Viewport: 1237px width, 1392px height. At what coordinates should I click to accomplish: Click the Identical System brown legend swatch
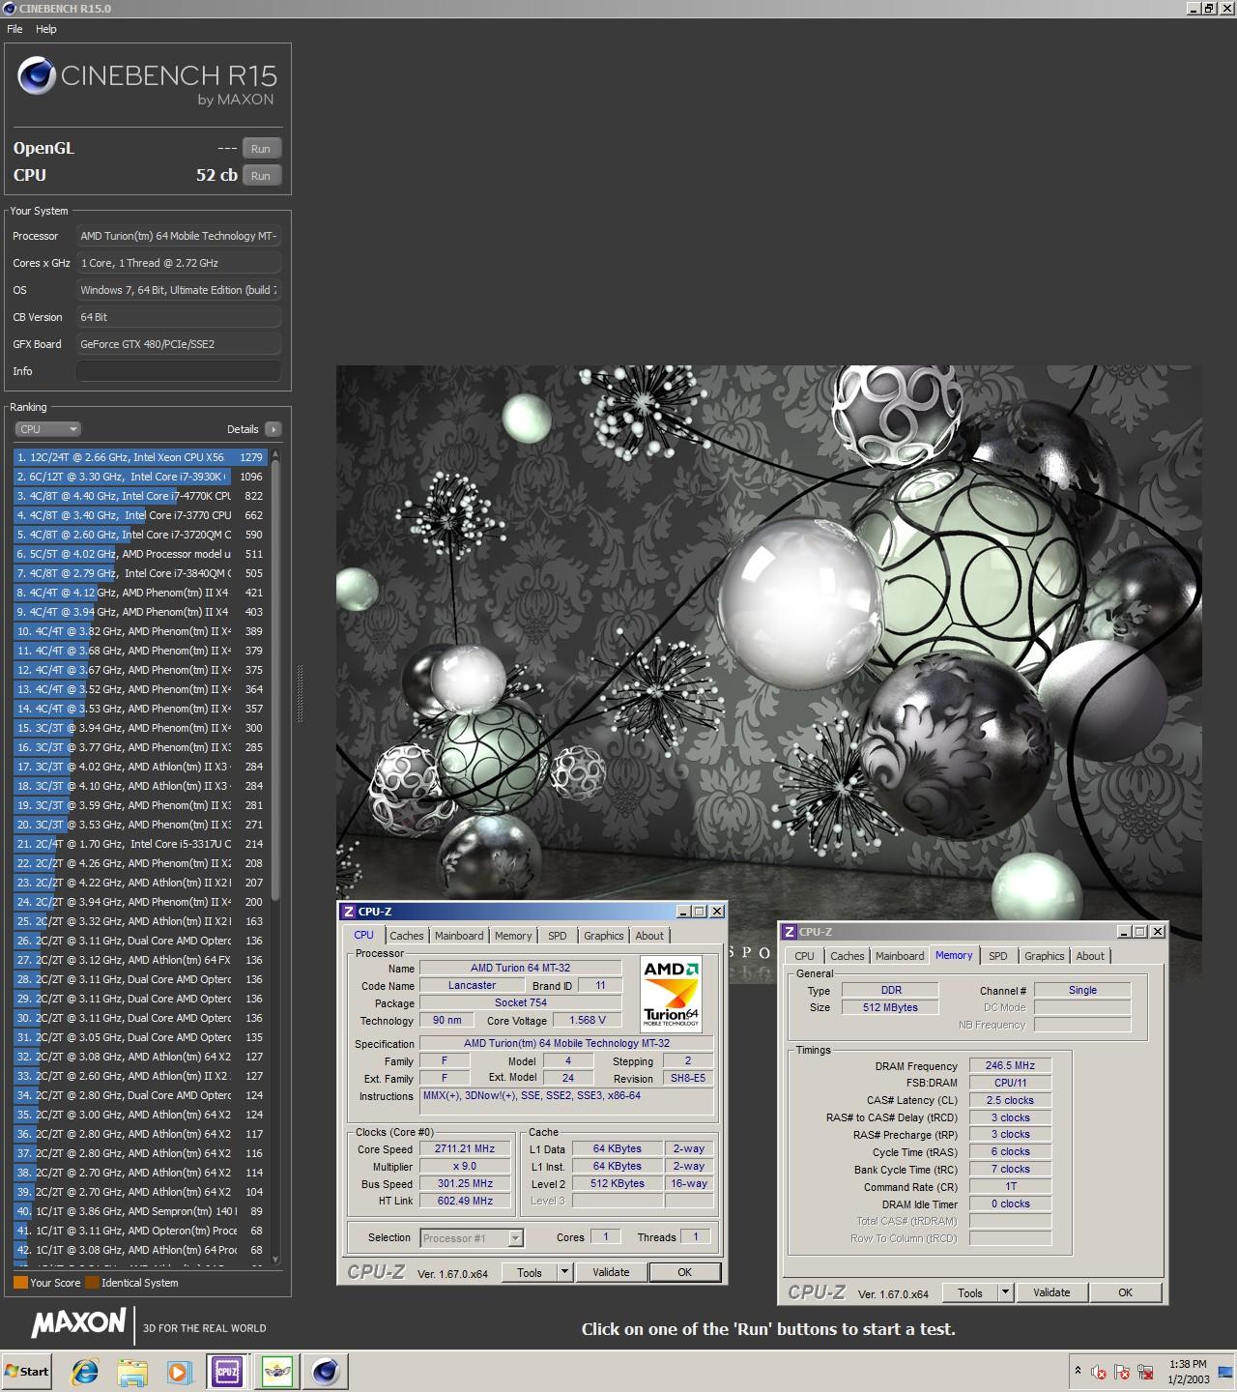[x=92, y=1283]
